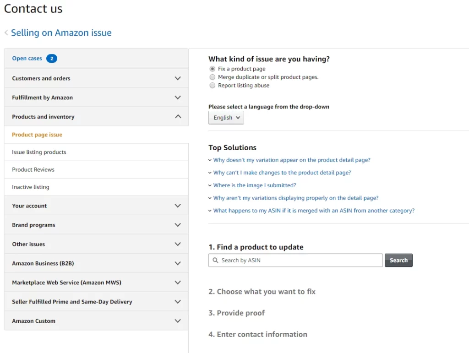Click chevron next to Other issues
The height and width of the screenshot is (353, 469).
pos(178,244)
